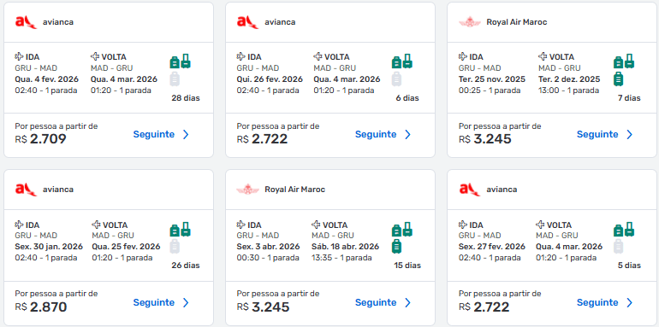Click the Royal Air Maroc logo on the 15 dias card
Screen dimensions: 659x327
tap(248, 190)
